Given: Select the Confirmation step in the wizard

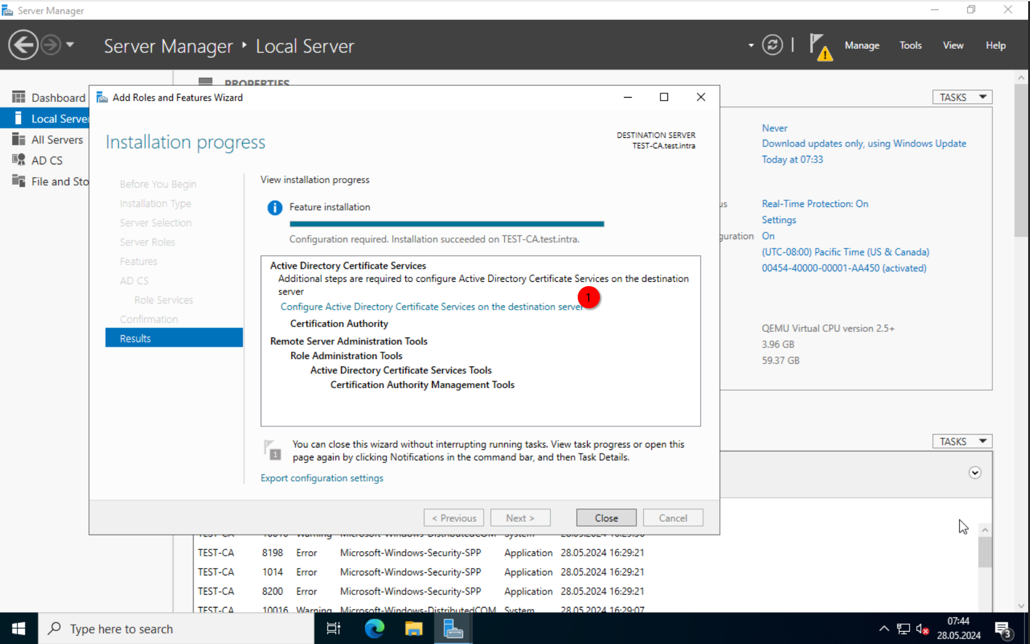Looking at the screenshot, I should pos(149,319).
